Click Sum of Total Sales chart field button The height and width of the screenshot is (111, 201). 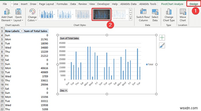[x=69, y=38]
